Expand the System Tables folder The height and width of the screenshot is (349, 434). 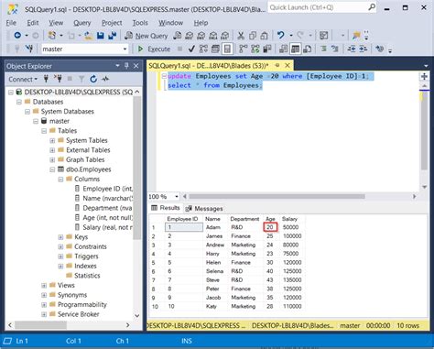[52, 141]
